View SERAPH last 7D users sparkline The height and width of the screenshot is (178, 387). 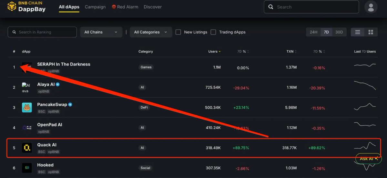365,65
